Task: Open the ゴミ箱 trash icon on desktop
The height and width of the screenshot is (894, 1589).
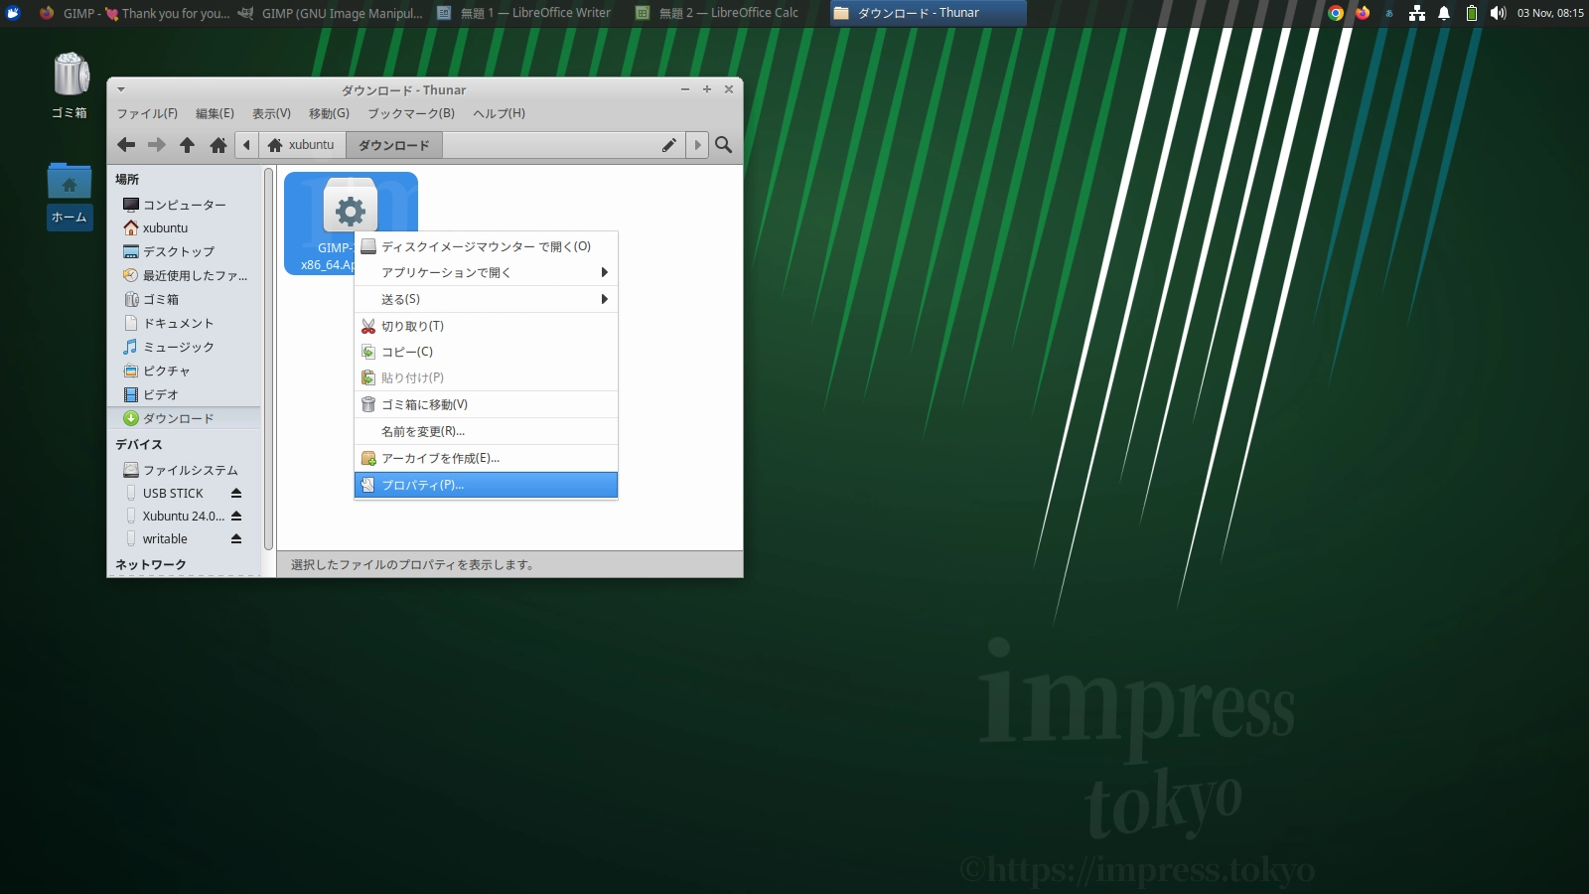Action: click(71, 85)
